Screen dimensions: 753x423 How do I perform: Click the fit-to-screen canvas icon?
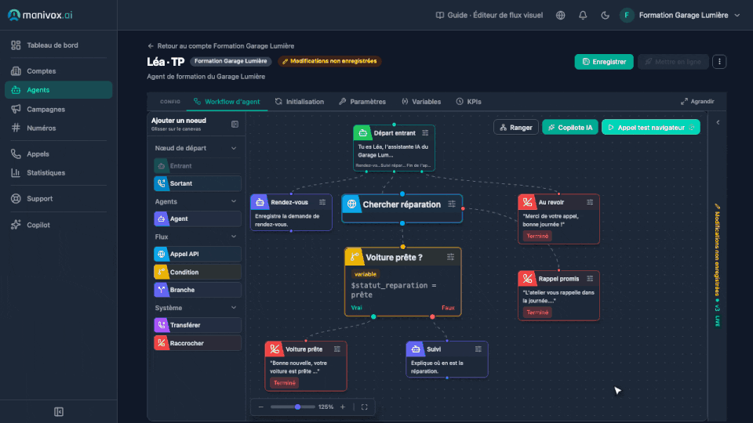[365, 407]
